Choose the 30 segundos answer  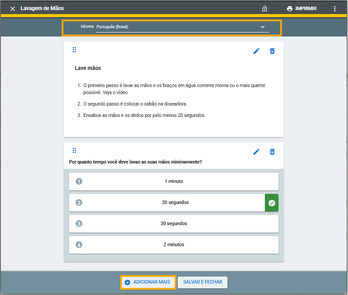tap(174, 223)
